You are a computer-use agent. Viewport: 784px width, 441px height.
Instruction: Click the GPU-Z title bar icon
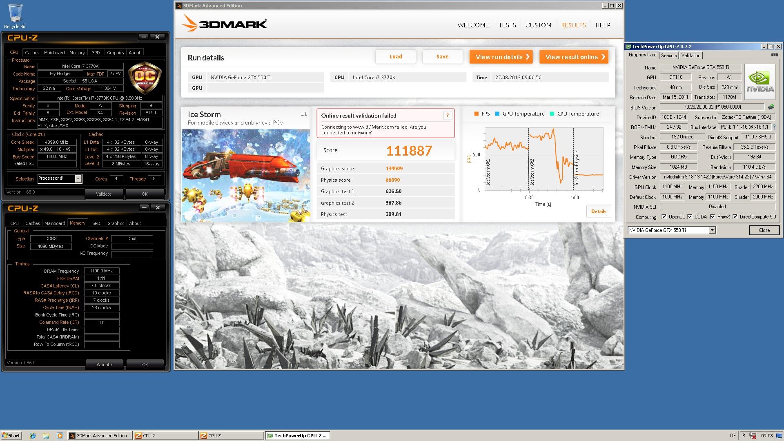click(629, 47)
